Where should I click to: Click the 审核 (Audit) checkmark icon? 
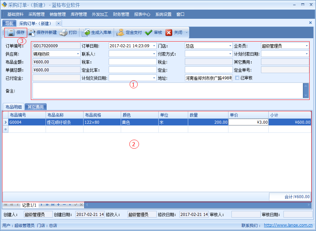coord(149,33)
